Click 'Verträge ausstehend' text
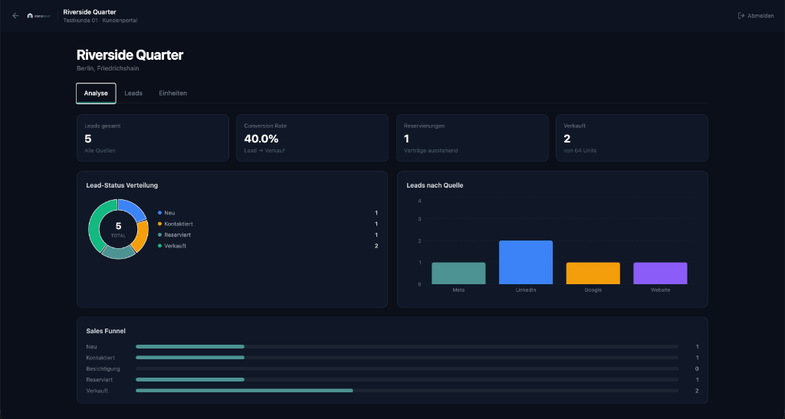This screenshot has width=785, height=419. (431, 150)
